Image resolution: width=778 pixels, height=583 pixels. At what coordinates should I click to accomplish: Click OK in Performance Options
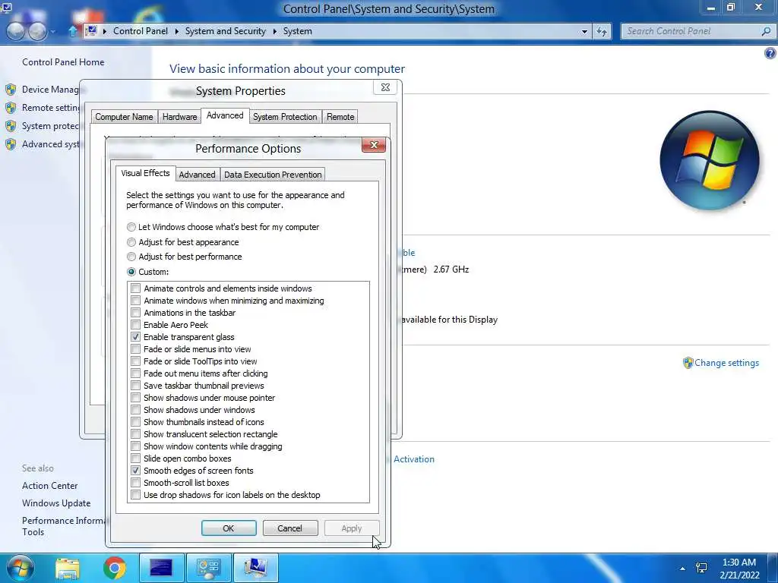click(x=229, y=528)
